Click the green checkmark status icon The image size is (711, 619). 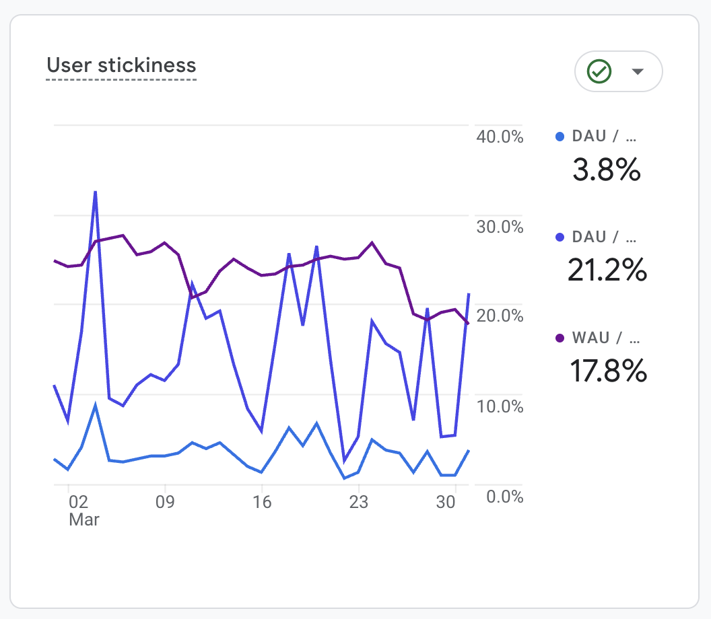[x=599, y=71]
